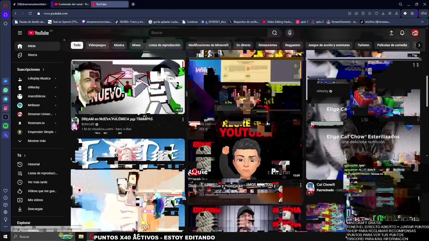This screenshot has height=241, width=429.
Task: Open bookmarks star in Opera sidebar
Action: (5, 23)
